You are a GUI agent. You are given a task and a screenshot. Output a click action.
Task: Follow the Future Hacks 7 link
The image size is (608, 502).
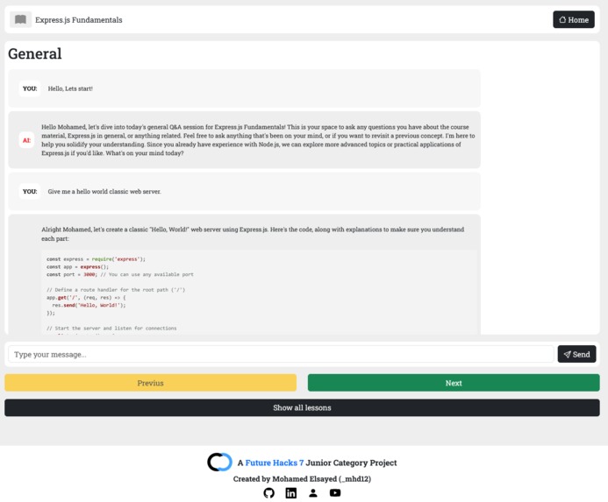click(x=274, y=463)
